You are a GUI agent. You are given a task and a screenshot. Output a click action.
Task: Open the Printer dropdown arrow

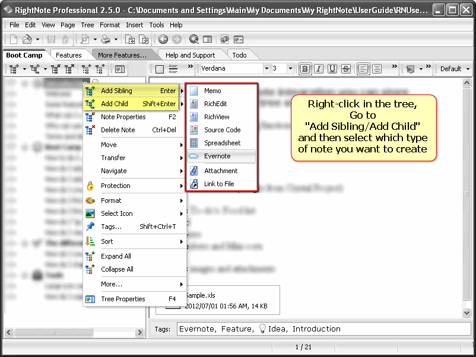coord(116,39)
